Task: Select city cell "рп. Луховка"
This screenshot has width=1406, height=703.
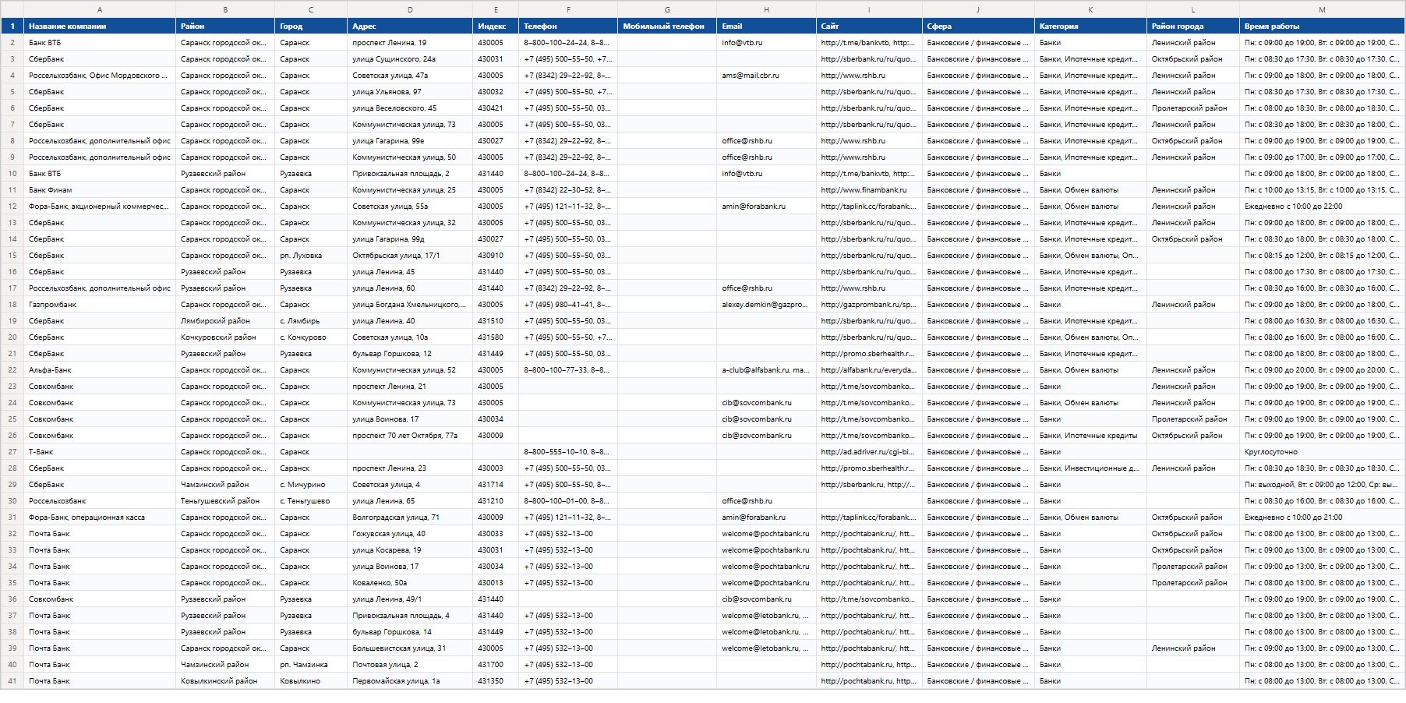Action: click(x=311, y=256)
